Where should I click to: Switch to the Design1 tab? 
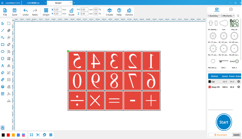coord(58,3)
